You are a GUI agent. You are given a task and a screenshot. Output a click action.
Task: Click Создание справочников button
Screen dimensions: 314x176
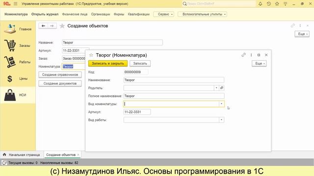60,75
